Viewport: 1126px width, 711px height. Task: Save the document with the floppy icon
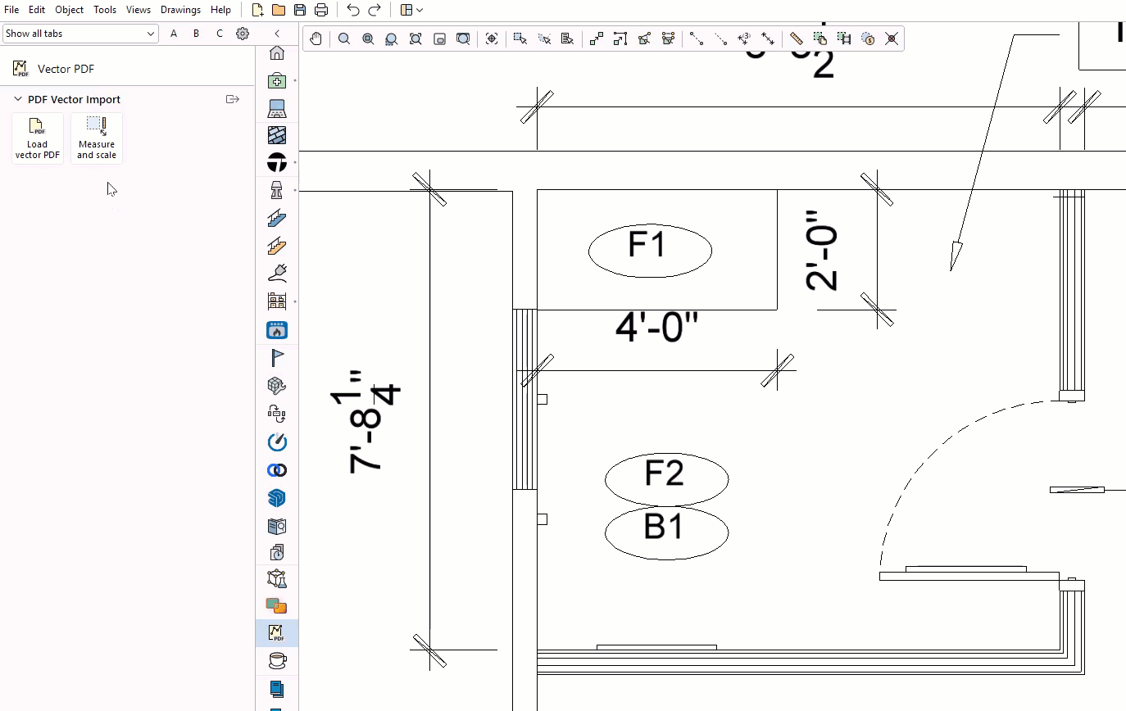(300, 10)
